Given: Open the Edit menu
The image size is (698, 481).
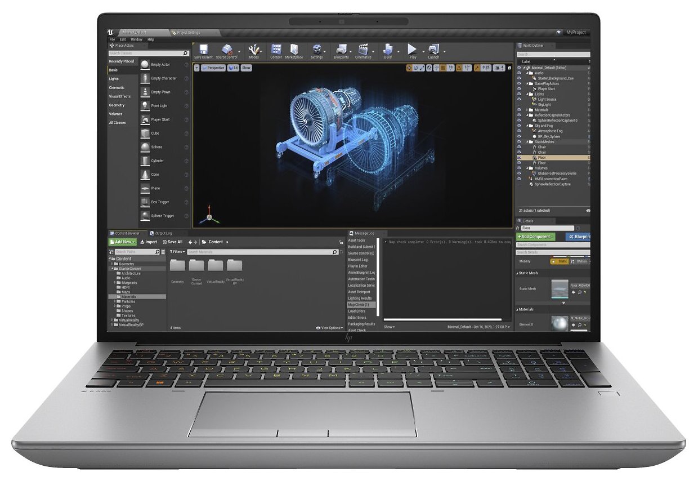Looking at the screenshot, I should pos(123,39).
